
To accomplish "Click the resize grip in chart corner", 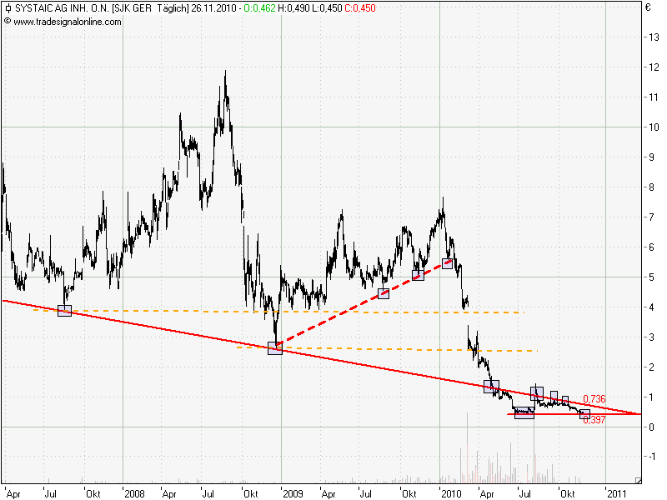I will tap(638, 481).
